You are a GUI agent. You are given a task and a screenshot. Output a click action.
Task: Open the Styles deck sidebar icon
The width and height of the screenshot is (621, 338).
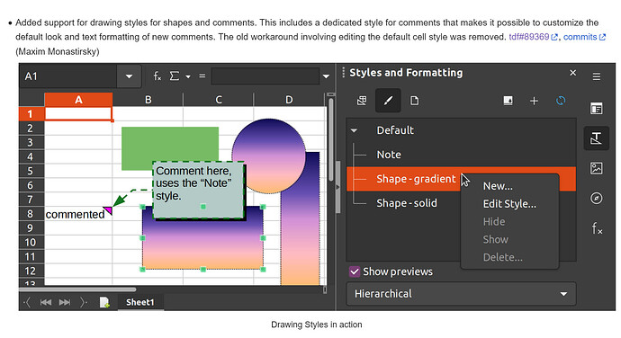pyautogui.click(x=597, y=138)
